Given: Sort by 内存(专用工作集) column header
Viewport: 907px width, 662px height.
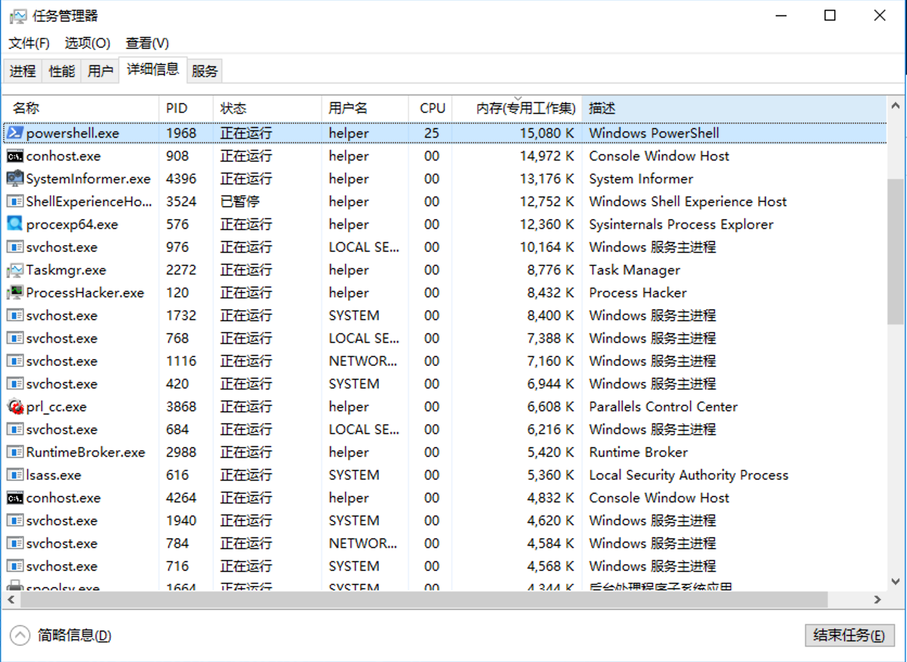Looking at the screenshot, I should click(x=524, y=109).
